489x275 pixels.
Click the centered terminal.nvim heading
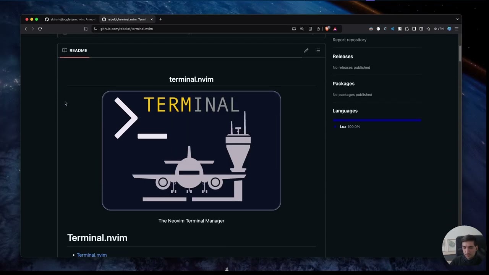(191, 79)
